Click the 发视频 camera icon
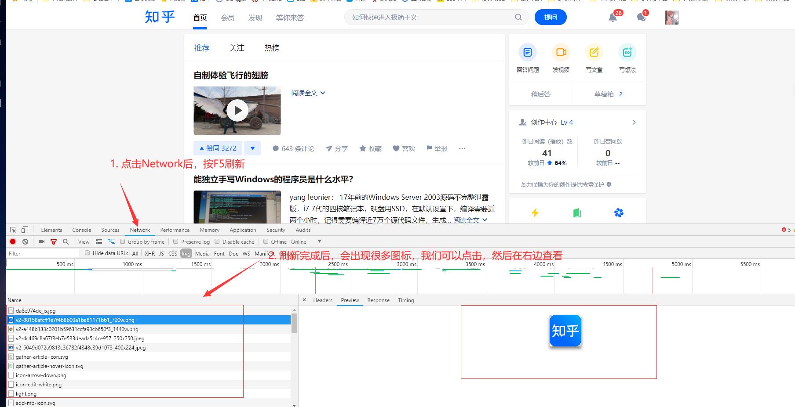 [x=561, y=53]
